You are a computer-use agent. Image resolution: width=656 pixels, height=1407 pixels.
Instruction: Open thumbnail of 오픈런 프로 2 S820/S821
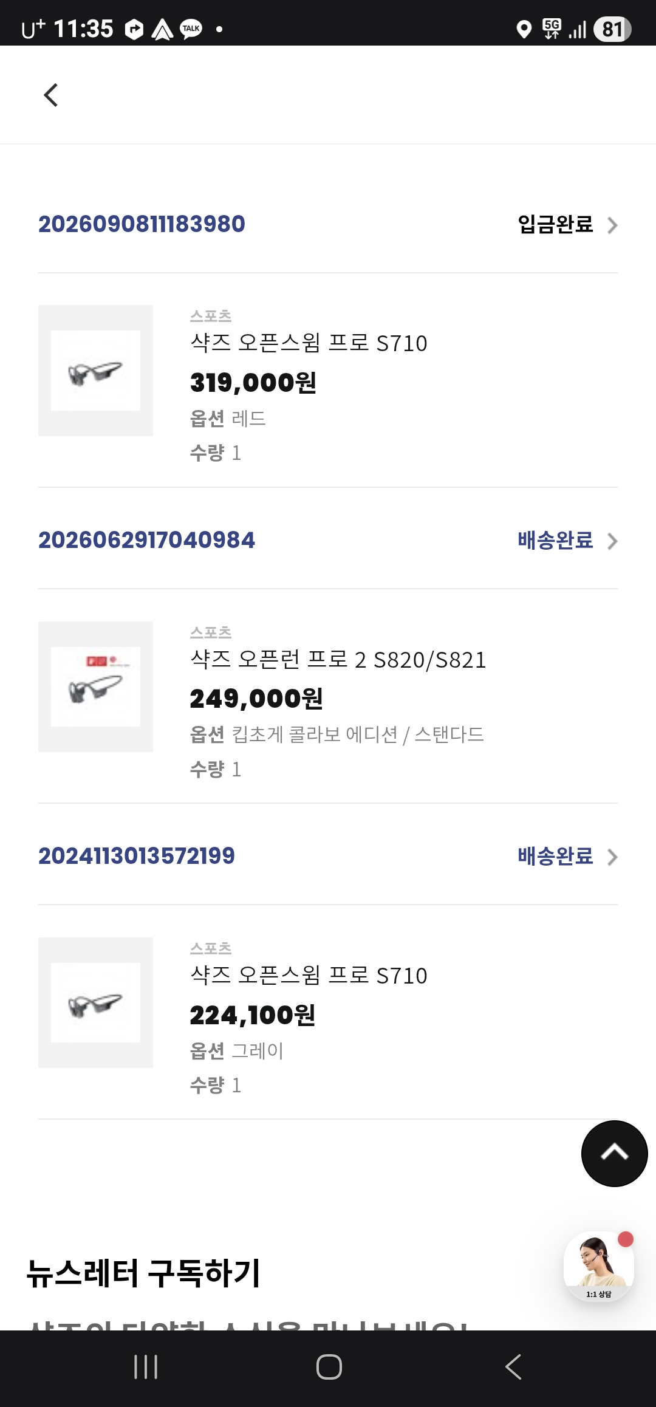[x=95, y=686]
